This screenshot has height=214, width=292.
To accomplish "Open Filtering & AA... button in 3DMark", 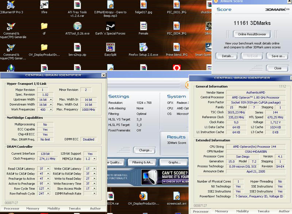I will click(143, 162).
